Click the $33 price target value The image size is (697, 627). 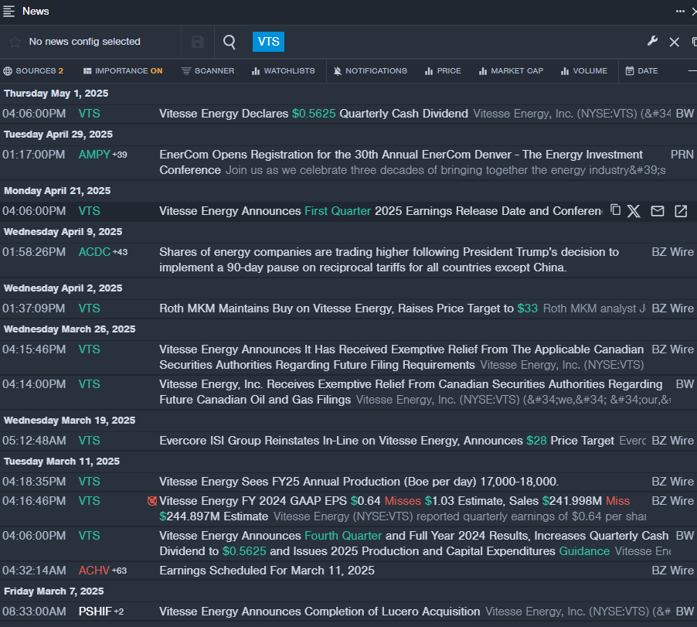click(528, 308)
